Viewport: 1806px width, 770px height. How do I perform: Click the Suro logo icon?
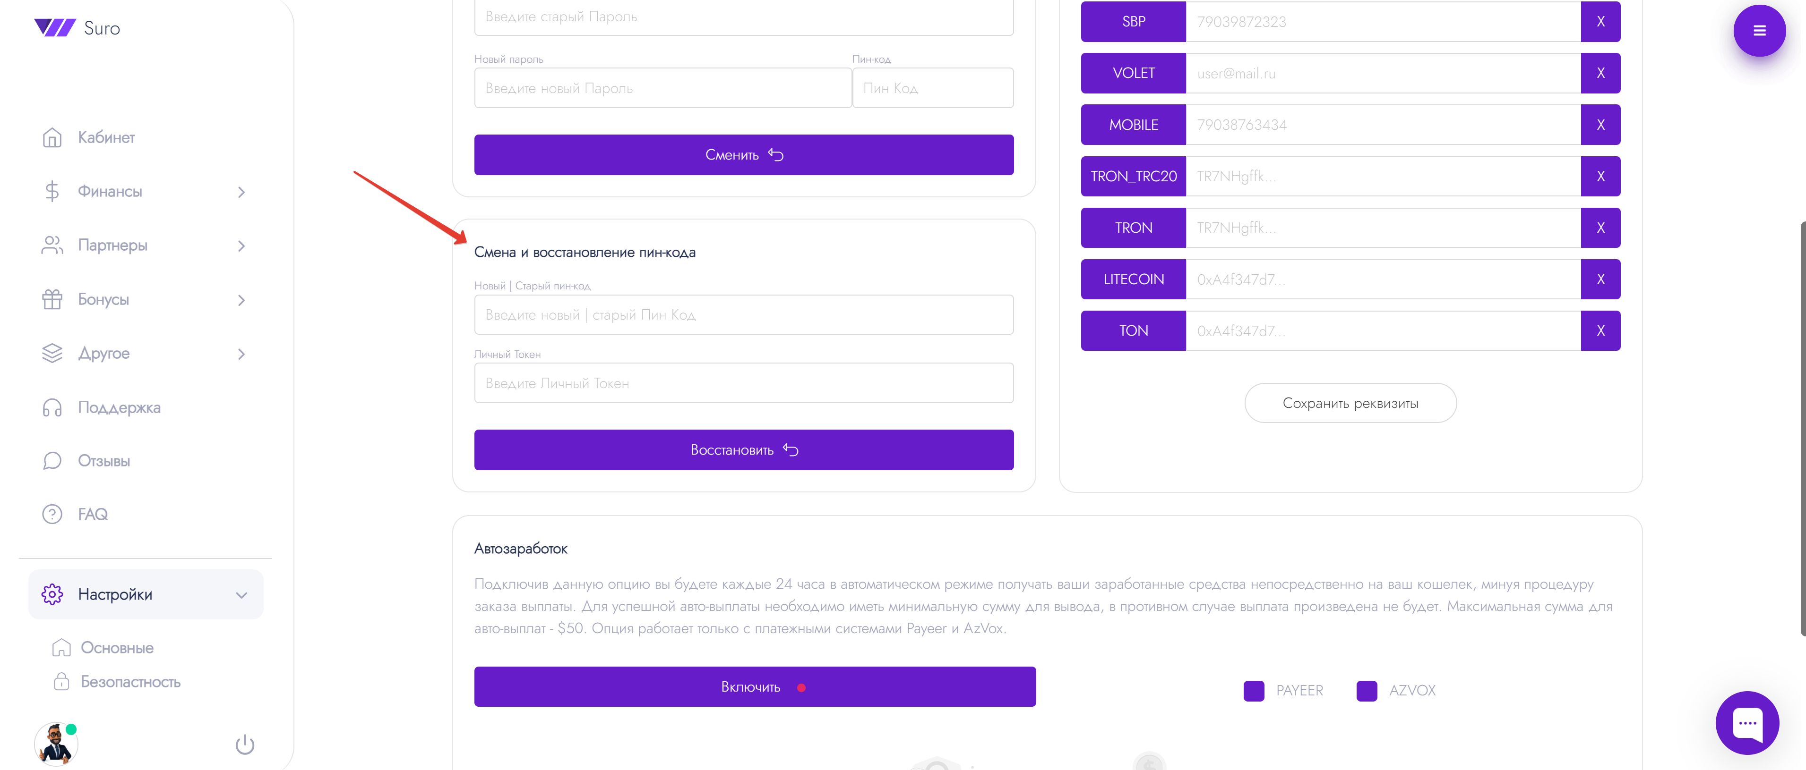(x=55, y=28)
